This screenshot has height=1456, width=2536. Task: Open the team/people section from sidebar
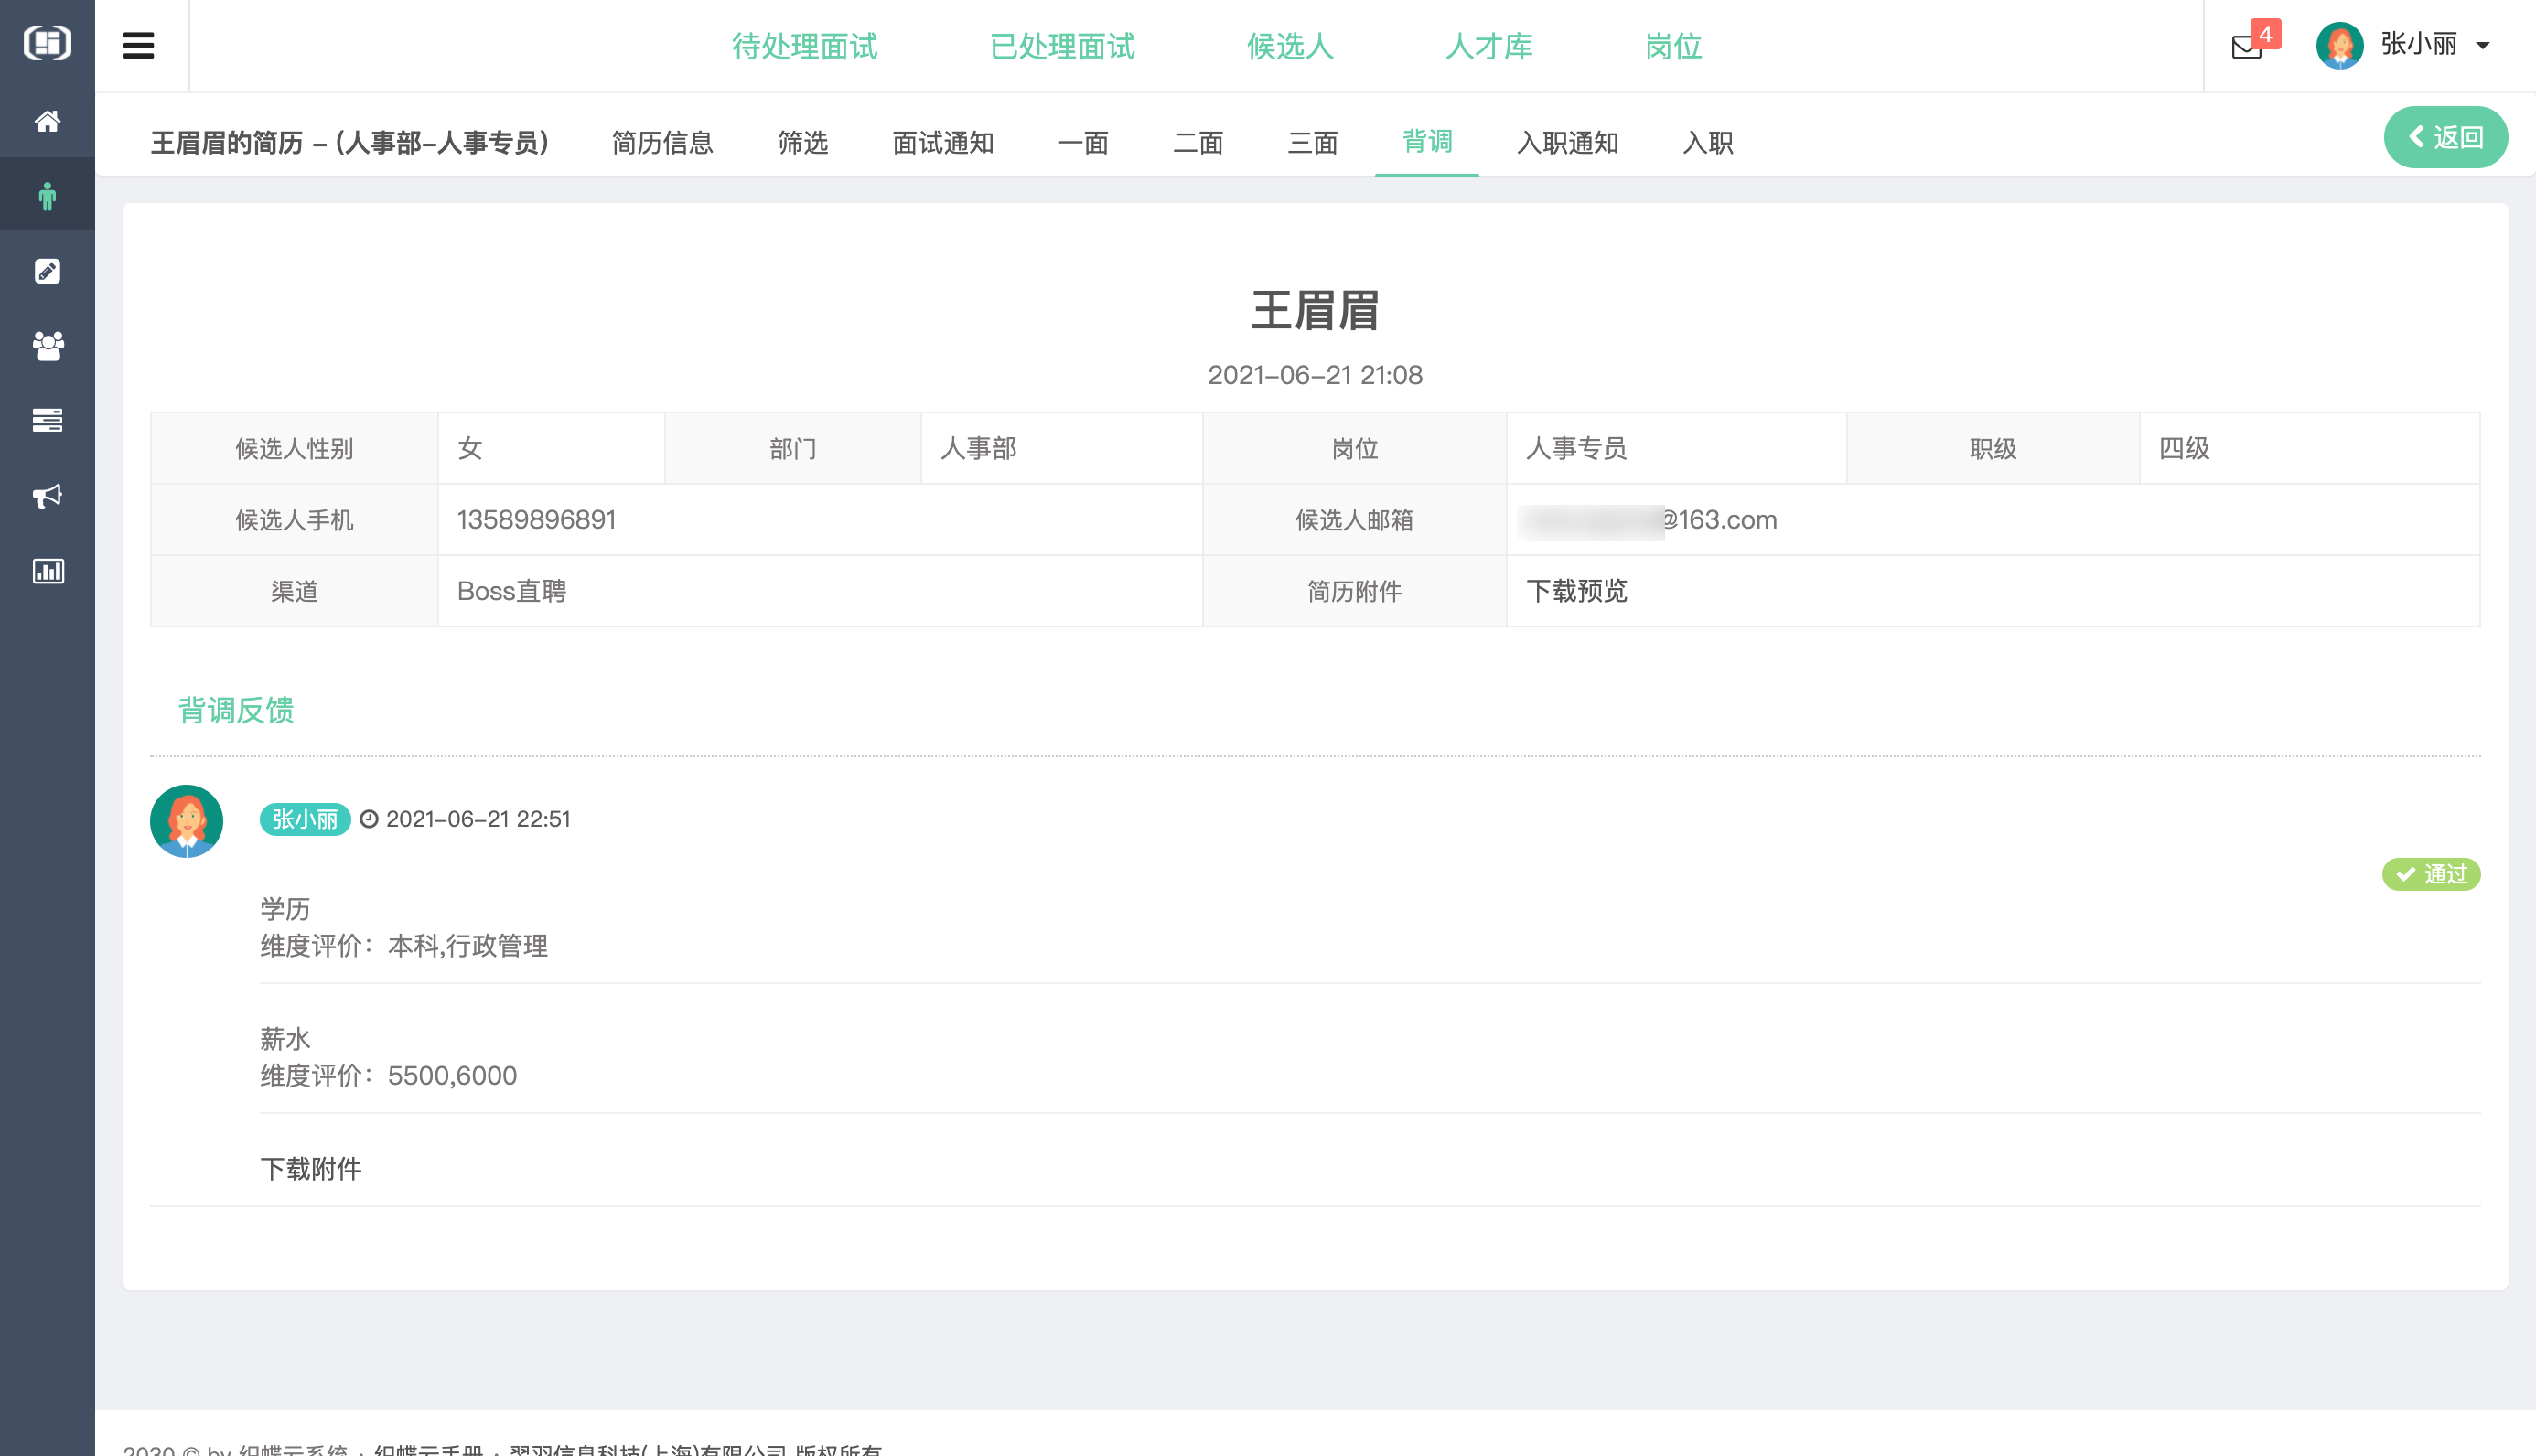[x=47, y=346]
